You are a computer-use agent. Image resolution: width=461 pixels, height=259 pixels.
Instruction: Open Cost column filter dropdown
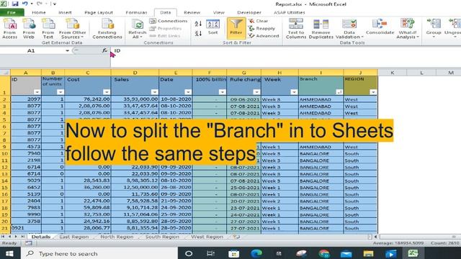click(107, 92)
